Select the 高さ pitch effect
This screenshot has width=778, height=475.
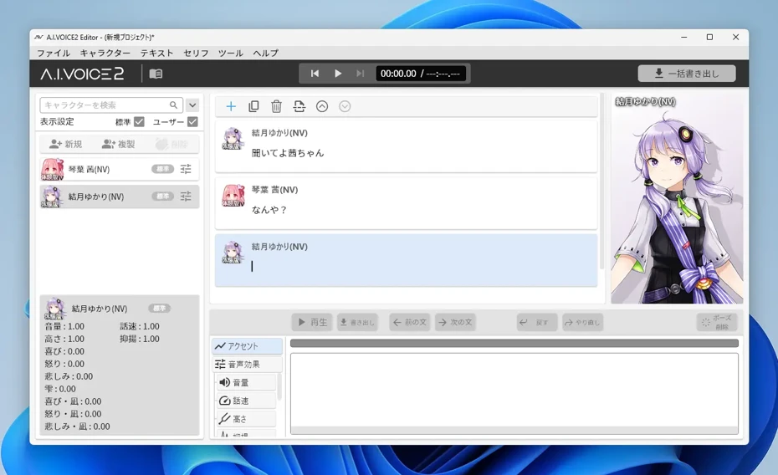point(246,419)
